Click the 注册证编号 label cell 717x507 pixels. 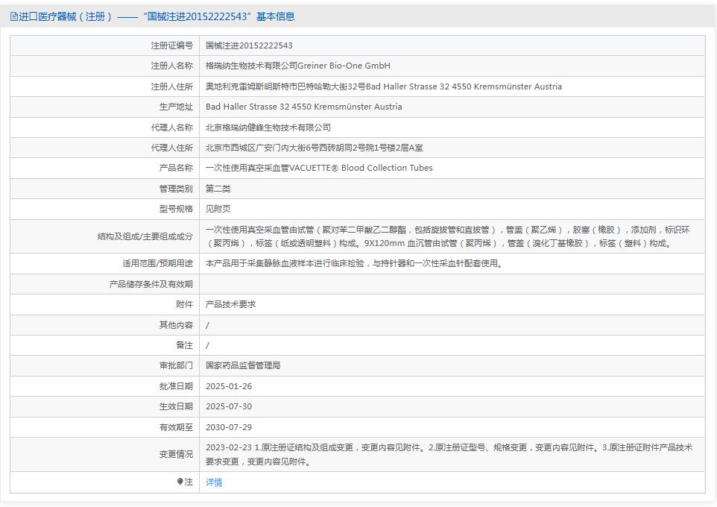[104, 45]
